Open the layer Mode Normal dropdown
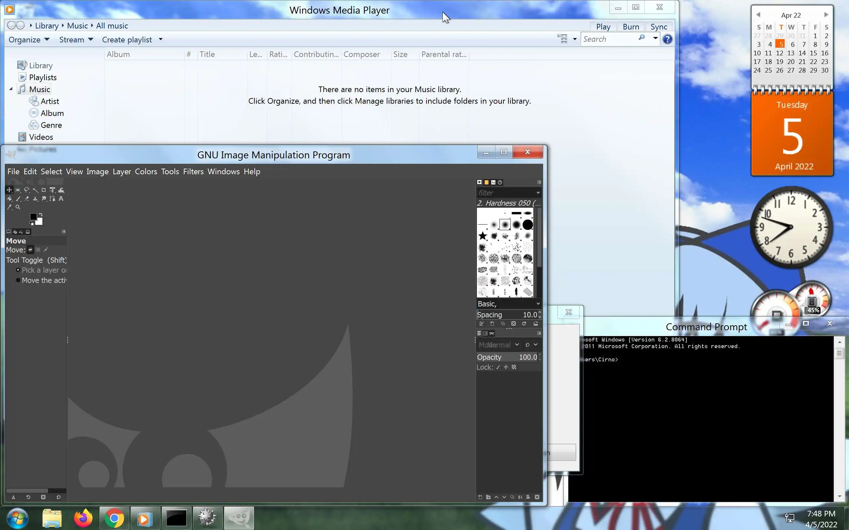The width and height of the screenshot is (849, 530). point(499,345)
